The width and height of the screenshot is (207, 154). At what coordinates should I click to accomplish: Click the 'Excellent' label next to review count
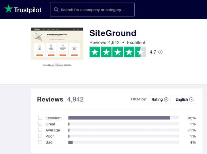[136, 42]
